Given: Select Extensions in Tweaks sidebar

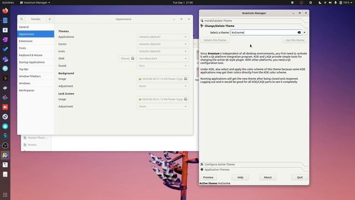Looking at the screenshot, I should tap(35, 41).
